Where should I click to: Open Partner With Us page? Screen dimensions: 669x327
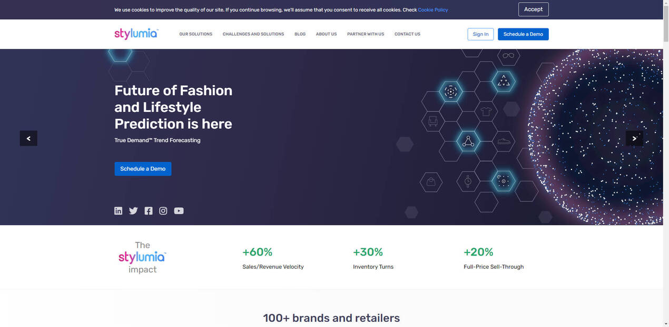pos(366,34)
